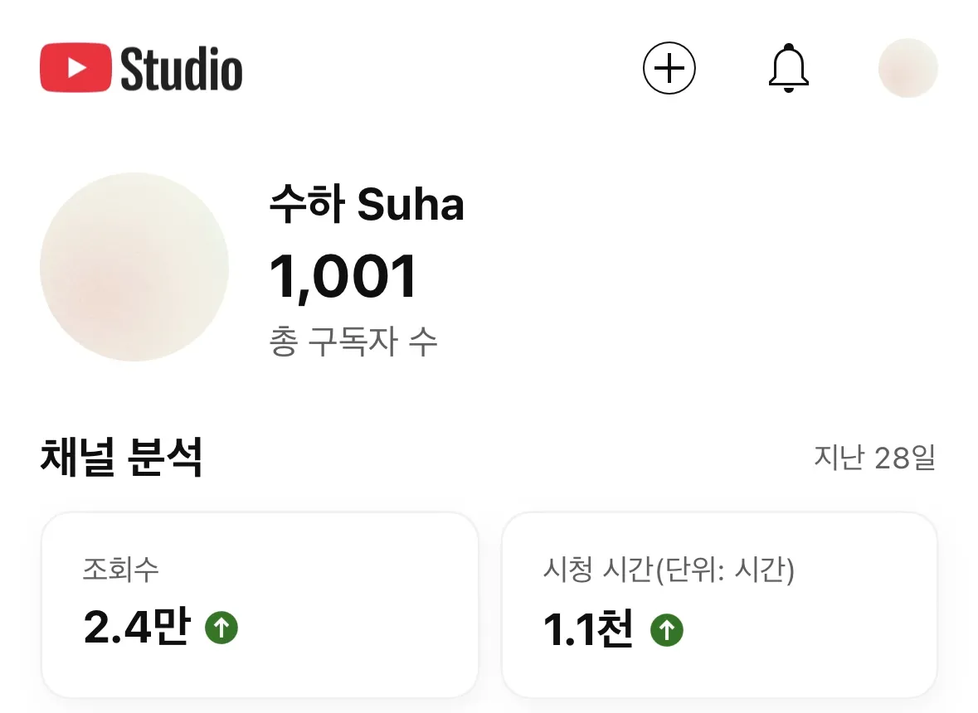Tap the 조회수 label text

pos(121,570)
